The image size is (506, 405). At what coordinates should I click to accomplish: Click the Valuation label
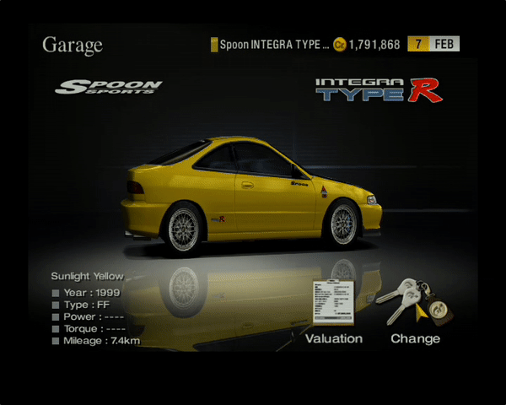tap(334, 339)
